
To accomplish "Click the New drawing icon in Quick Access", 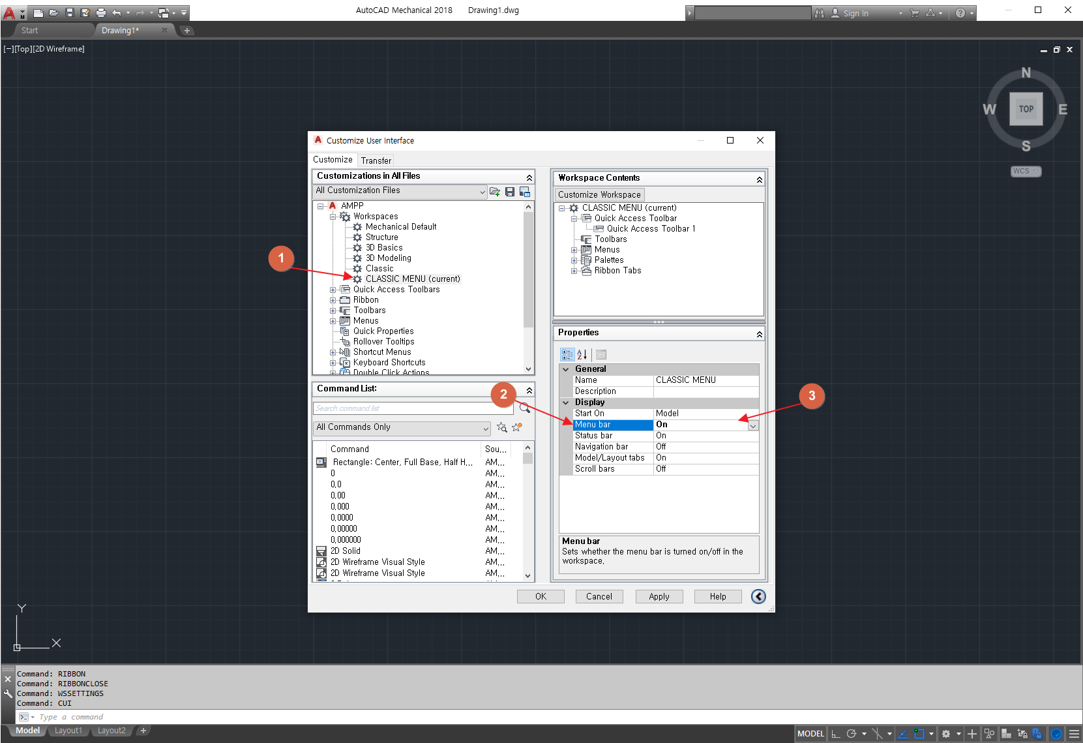I will (x=38, y=12).
